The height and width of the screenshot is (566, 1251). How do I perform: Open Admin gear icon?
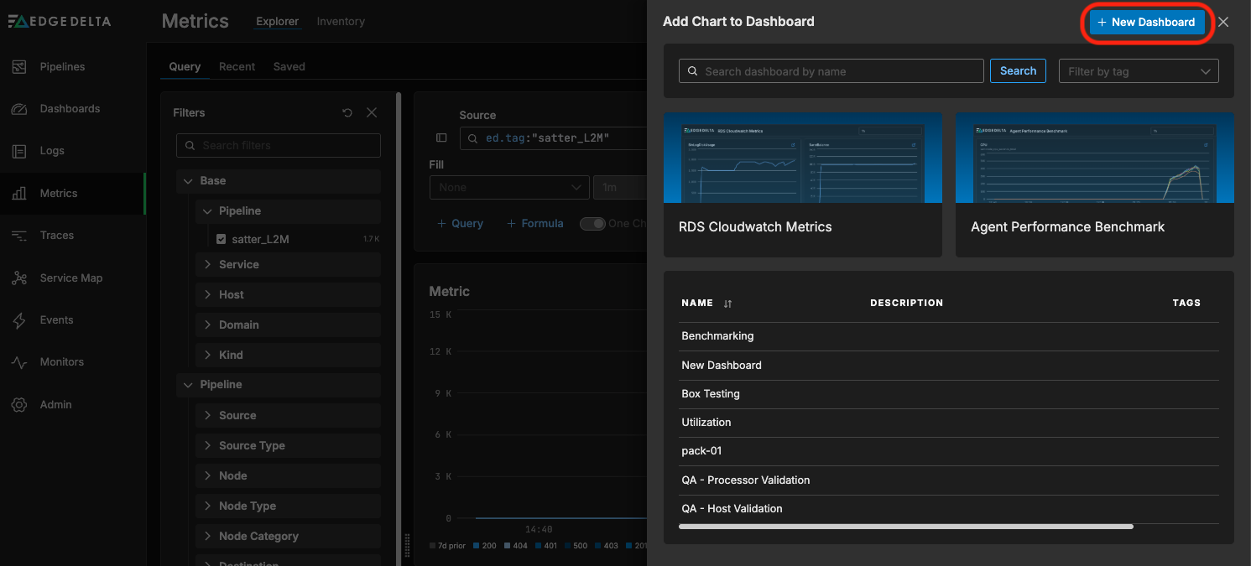click(x=19, y=405)
